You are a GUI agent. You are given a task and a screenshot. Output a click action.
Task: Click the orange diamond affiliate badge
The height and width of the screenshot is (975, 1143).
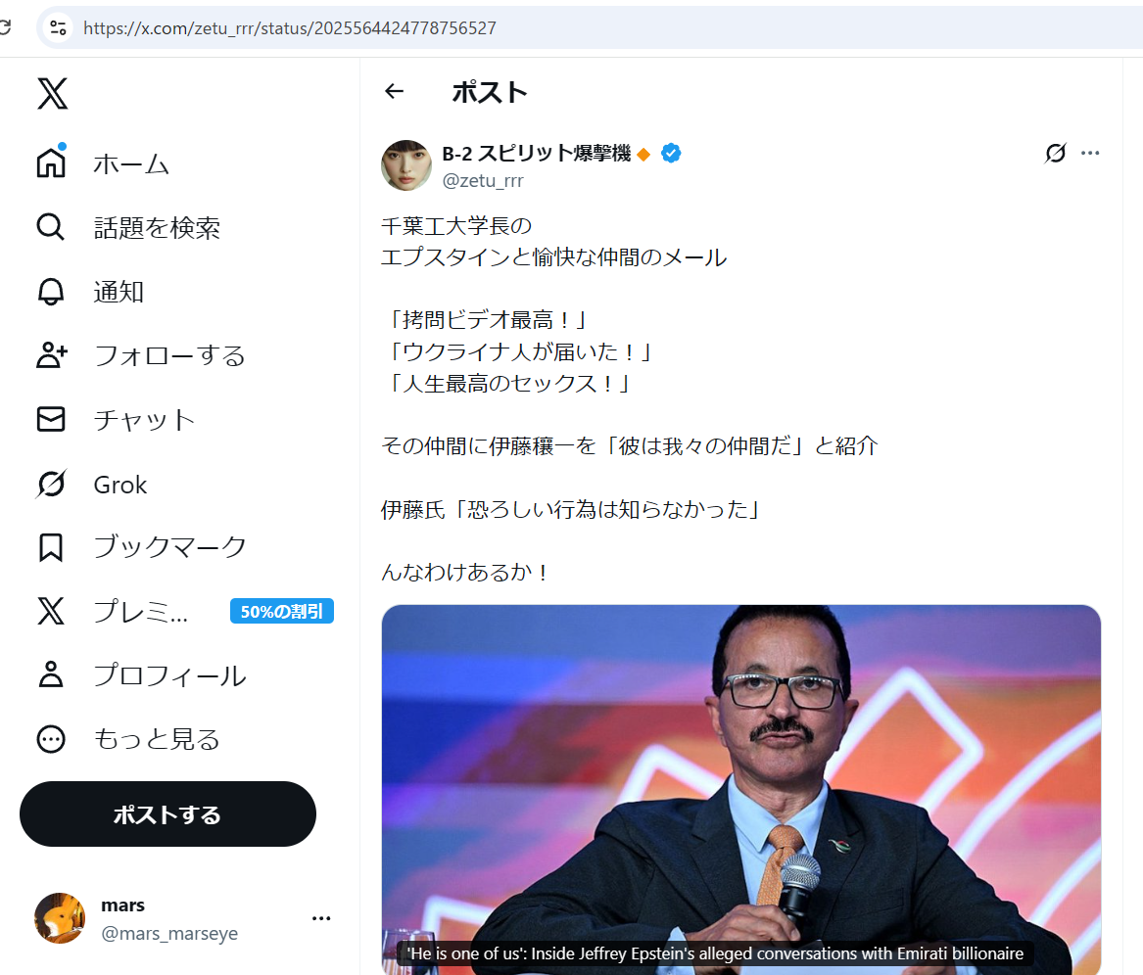[643, 155]
